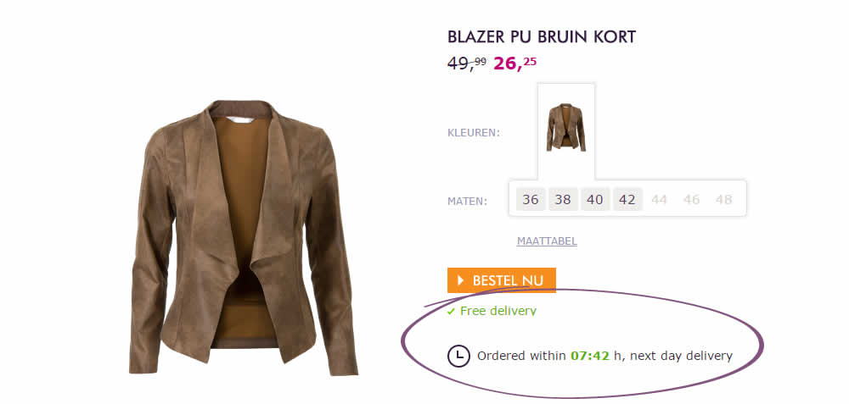
Task: Click the pink sale price 26,25
Action: click(515, 63)
